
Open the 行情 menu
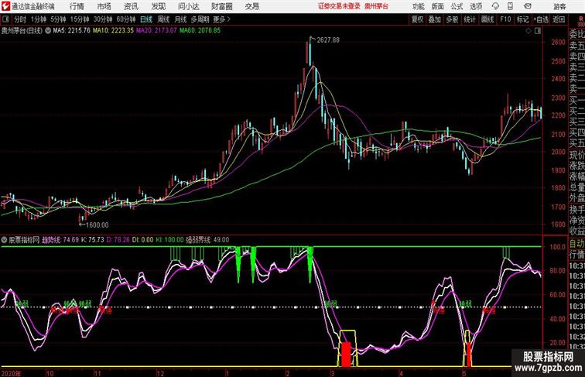coord(77,6)
